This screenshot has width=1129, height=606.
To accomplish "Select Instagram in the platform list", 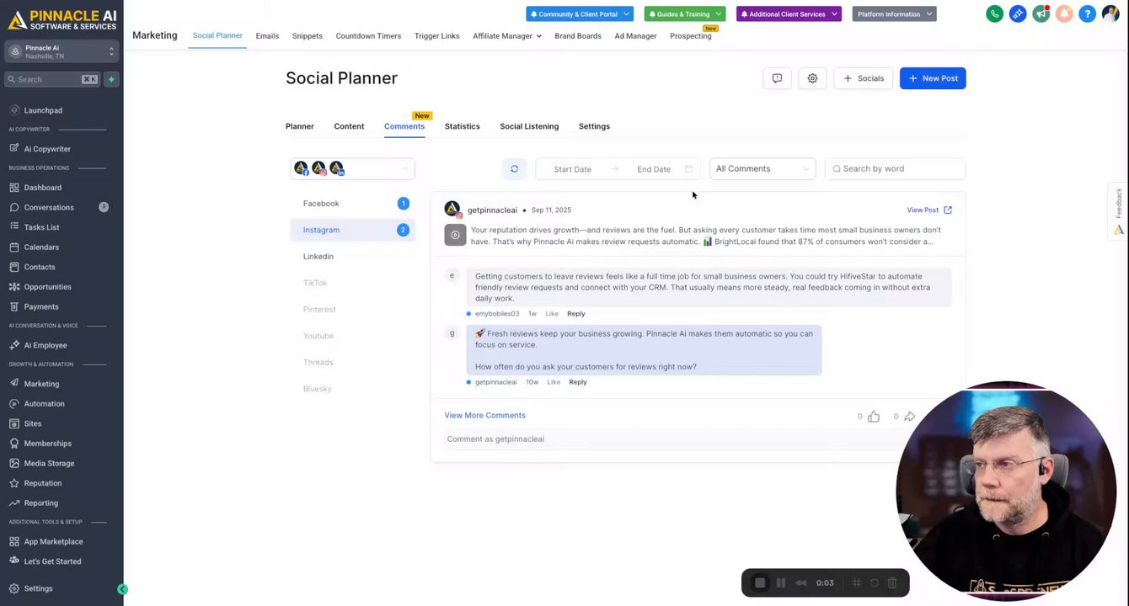I will point(352,230).
